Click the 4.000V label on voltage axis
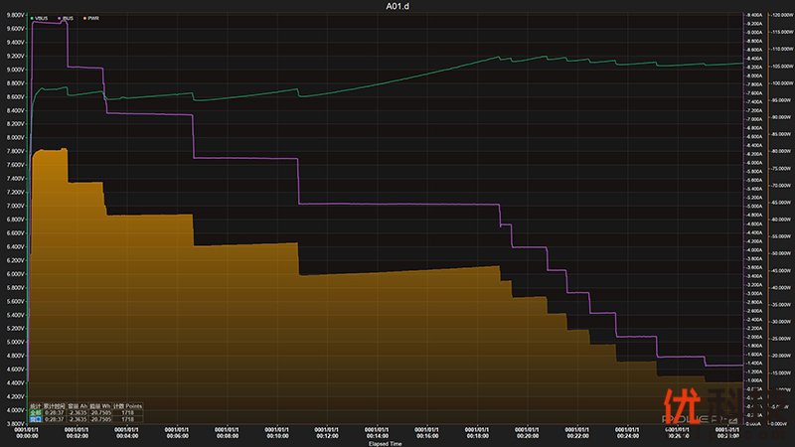 pos(14,410)
